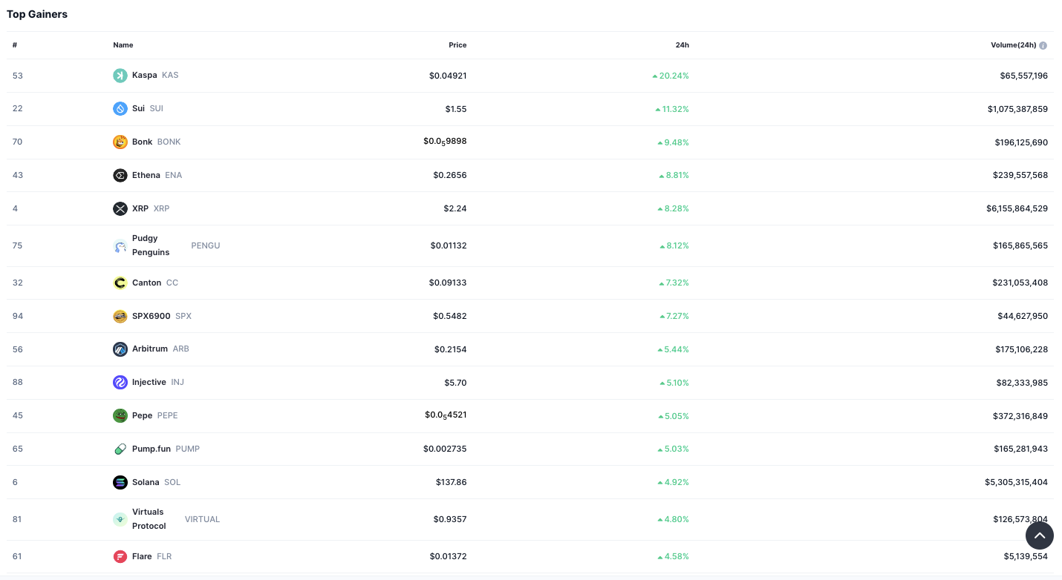Viewport: 1062px width, 580px height.
Task: Sort by the 24h column header
Action: (x=683, y=45)
